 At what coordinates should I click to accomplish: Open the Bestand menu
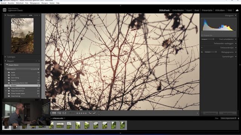click(3, 3)
